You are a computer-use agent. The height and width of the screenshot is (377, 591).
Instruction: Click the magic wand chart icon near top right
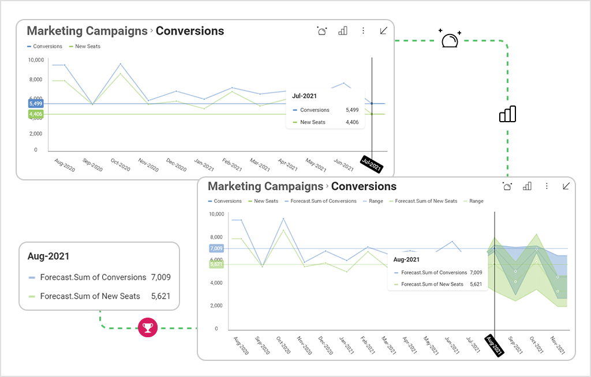click(451, 39)
